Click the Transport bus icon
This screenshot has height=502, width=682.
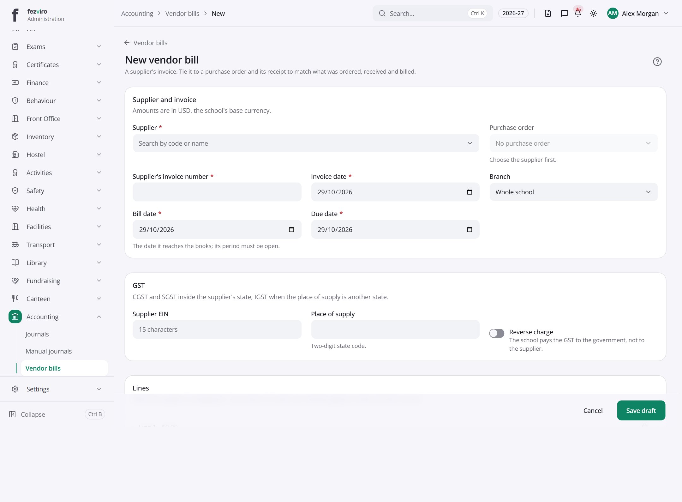(x=15, y=245)
